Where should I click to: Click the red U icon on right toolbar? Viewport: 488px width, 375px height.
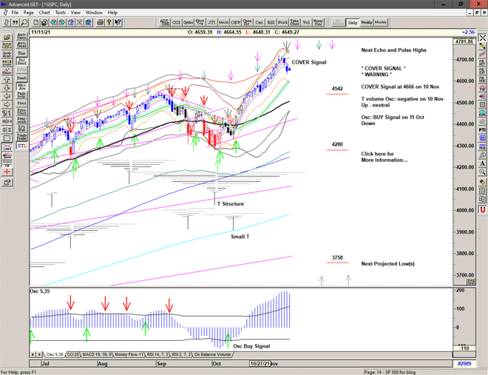(x=482, y=210)
